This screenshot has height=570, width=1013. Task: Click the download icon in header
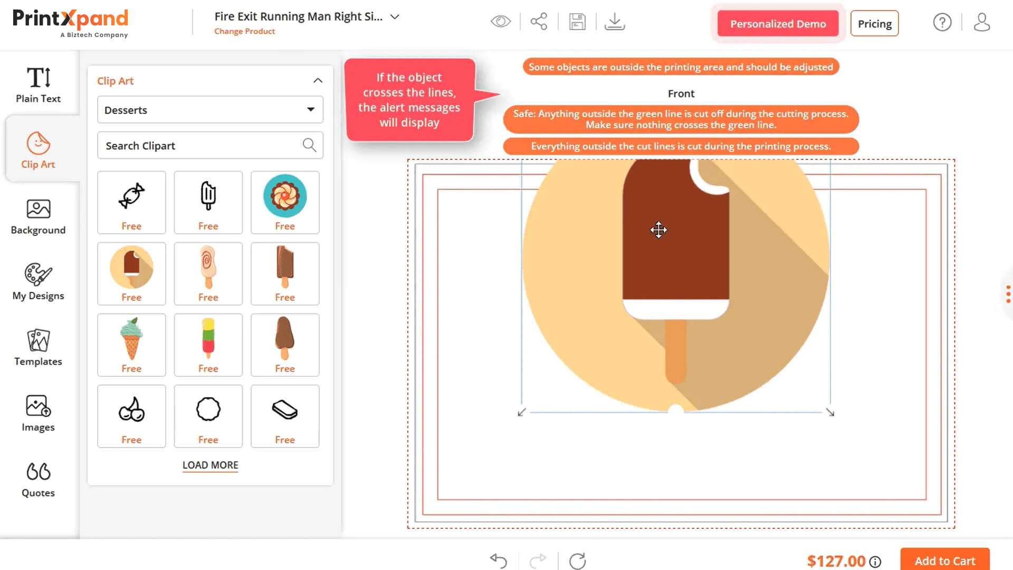tap(615, 22)
